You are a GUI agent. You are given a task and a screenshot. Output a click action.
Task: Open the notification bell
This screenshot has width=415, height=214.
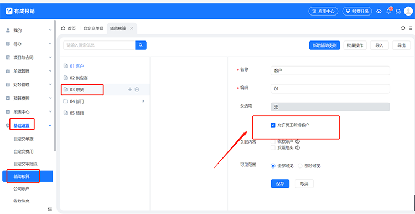tap(388, 11)
